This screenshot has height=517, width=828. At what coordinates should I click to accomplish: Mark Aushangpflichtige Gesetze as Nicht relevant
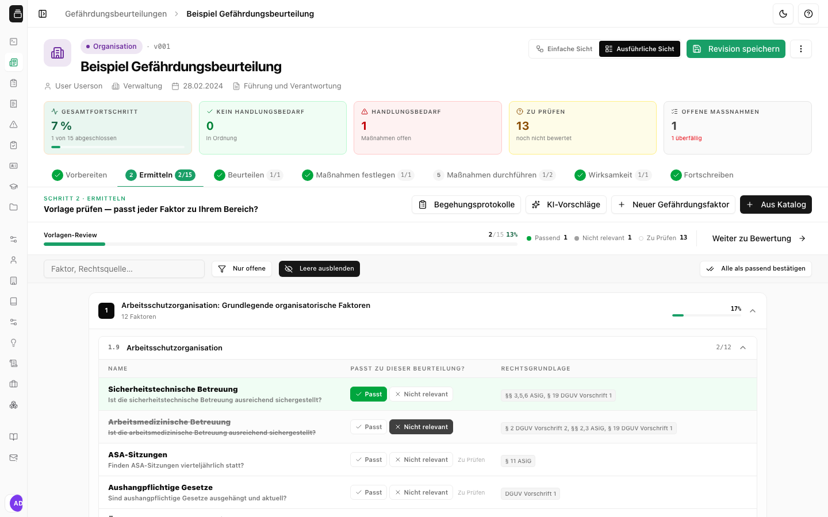[421, 492]
